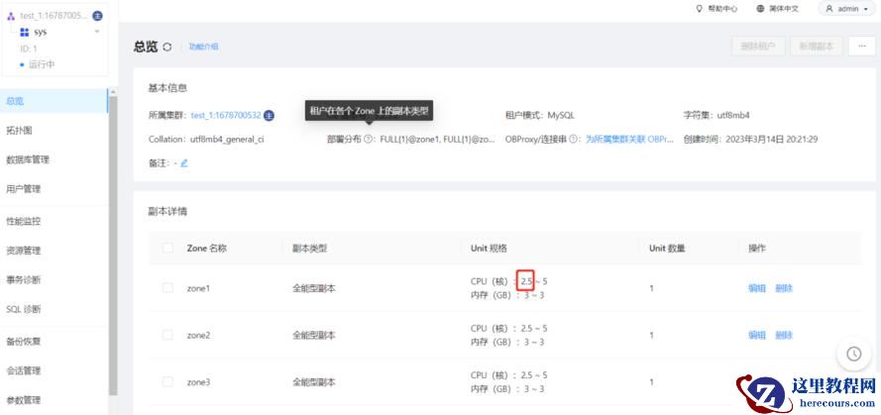The image size is (881, 415).
Task: Click the utf8mb4_general_ci collation value
Action: 227,140
